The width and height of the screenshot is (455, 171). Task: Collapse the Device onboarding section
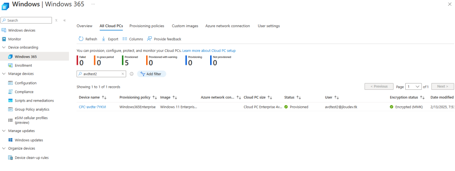[x=4, y=47]
